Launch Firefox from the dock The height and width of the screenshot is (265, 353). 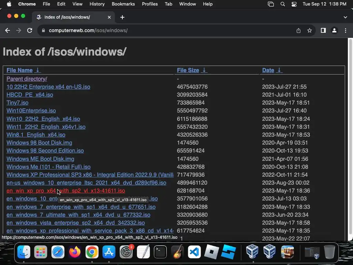(x=75, y=252)
